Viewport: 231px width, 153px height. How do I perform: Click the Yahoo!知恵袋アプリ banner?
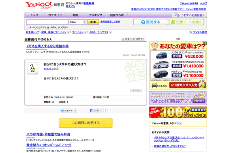click(178, 98)
